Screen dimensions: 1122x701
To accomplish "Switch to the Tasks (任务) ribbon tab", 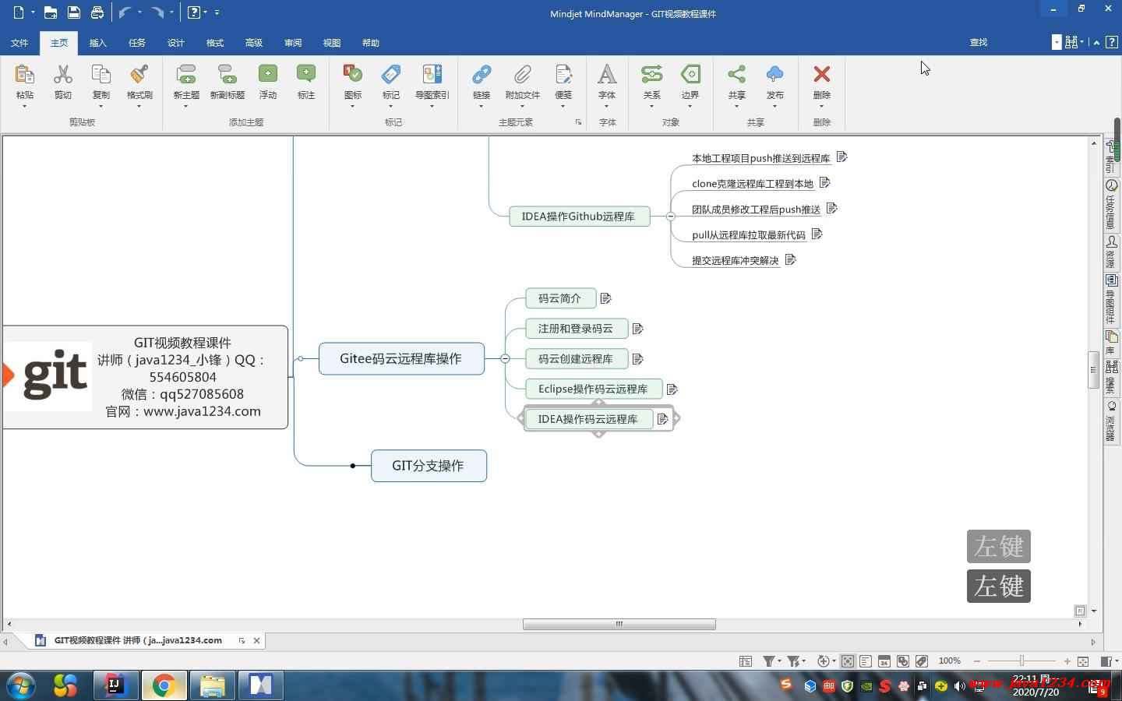I will click(137, 43).
